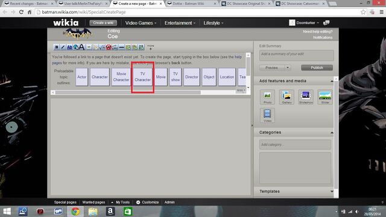This screenshot has width=386, height=217.
Task: Load the Director topic outline
Action: (x=192, y=77)
